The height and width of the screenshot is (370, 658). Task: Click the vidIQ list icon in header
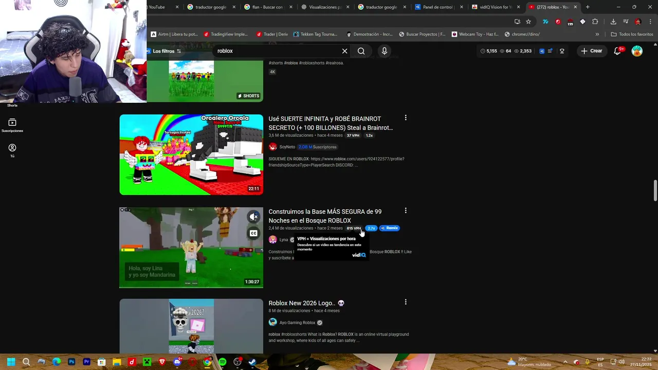click(550, 51)
